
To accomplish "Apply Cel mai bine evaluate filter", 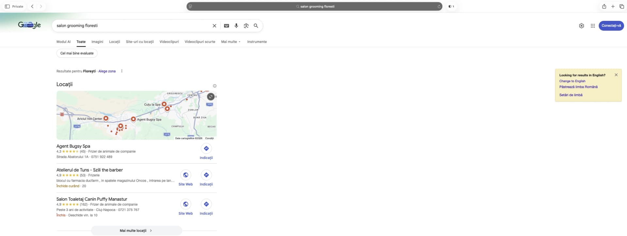I will 77,53.
